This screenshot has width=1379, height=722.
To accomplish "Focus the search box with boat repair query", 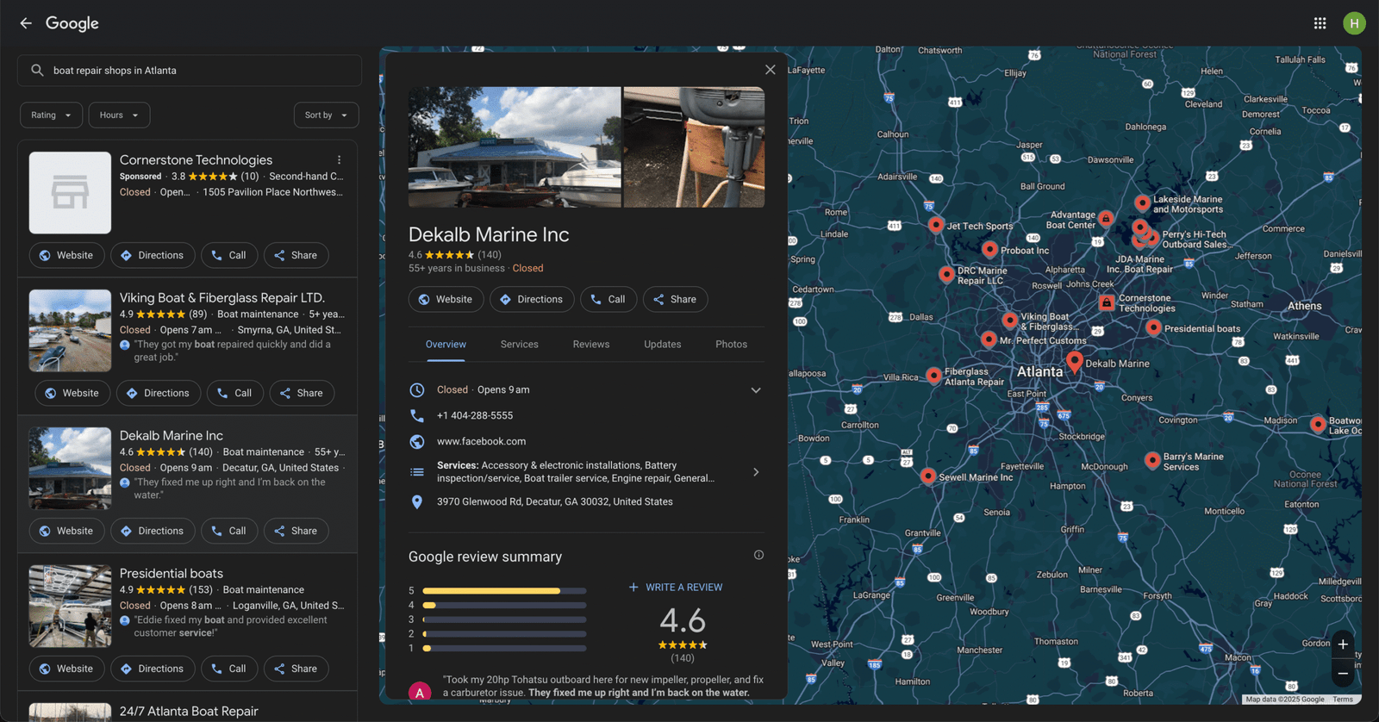I will pyautogui.click(x=190, y=71).
